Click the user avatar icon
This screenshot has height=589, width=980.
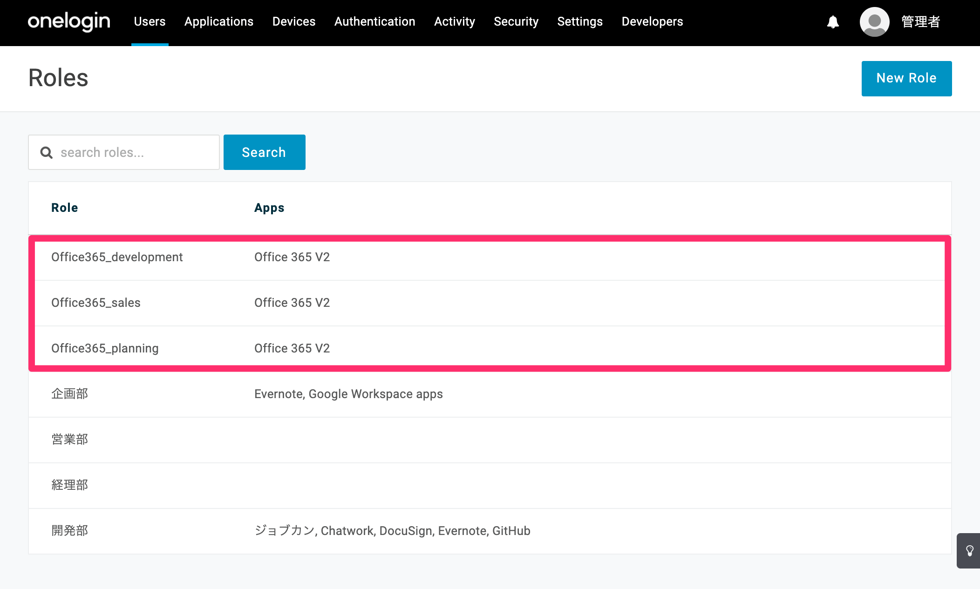(x=874, y=22)
